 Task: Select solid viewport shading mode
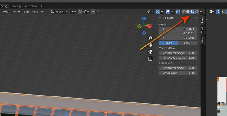click(188, 12)
